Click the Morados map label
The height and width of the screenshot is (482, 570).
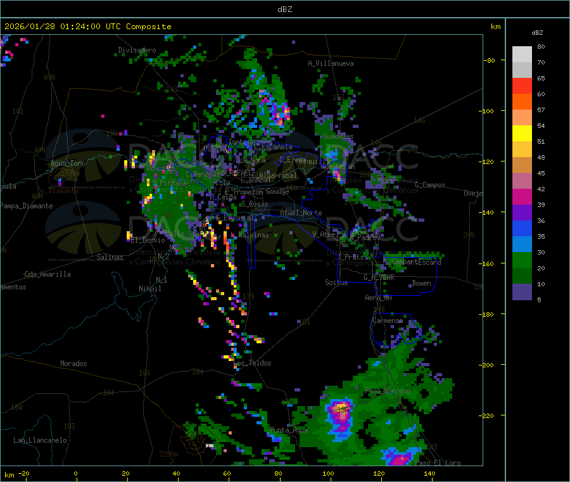click(73, 364)
